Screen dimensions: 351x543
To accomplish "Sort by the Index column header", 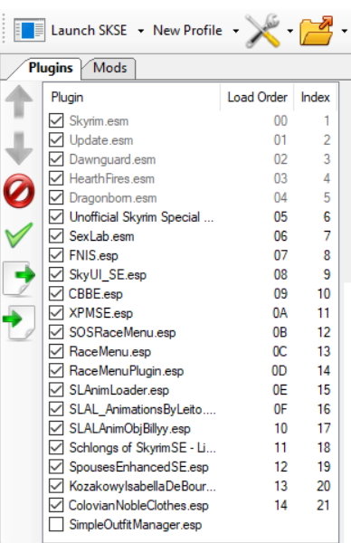I will pos(315,98).
